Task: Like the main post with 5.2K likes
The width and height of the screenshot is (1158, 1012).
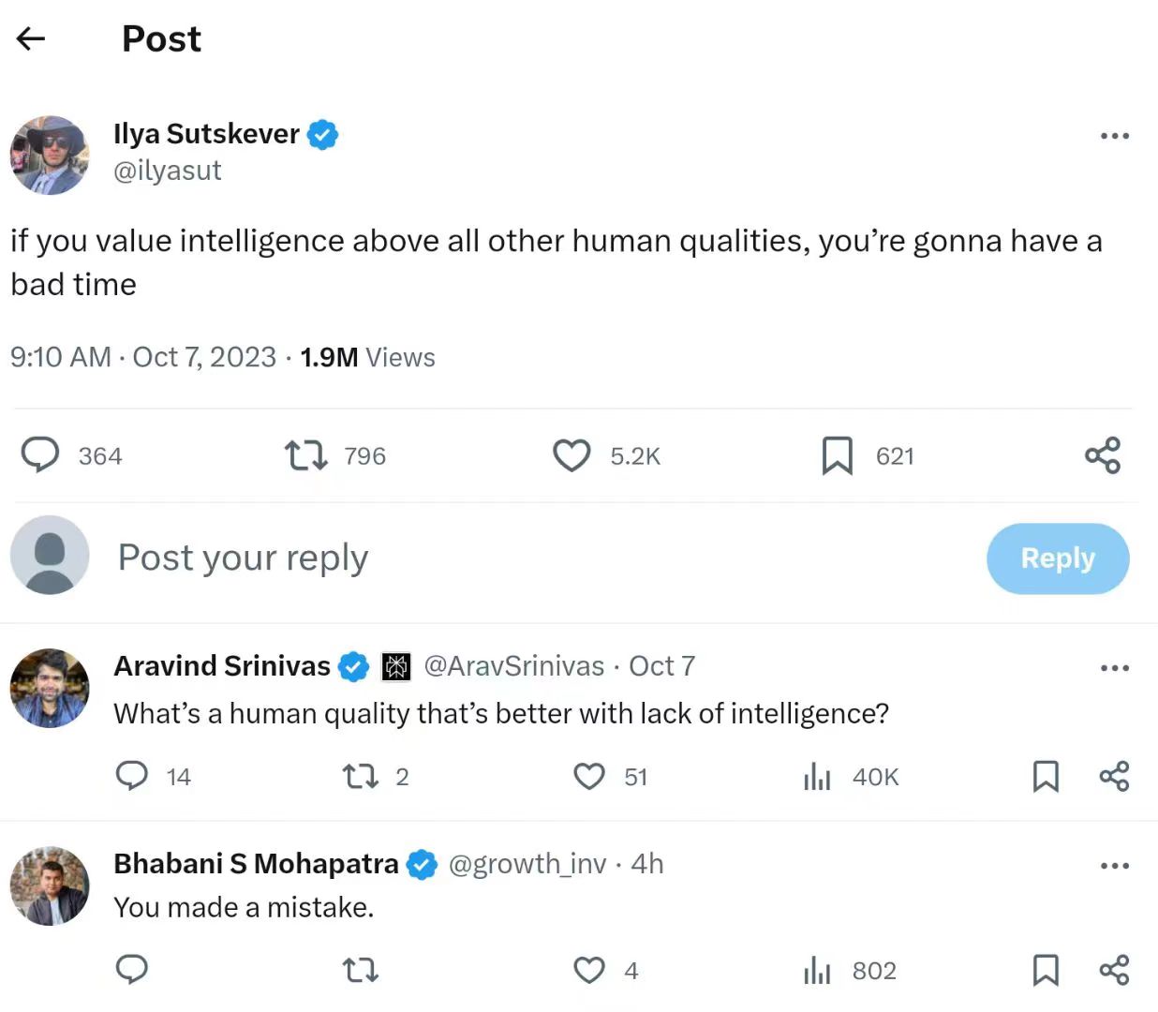Action: pos(572,455)
